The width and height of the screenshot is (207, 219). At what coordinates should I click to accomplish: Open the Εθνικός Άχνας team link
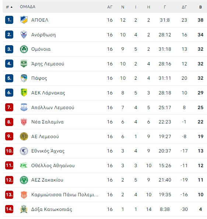pos(48,151)
